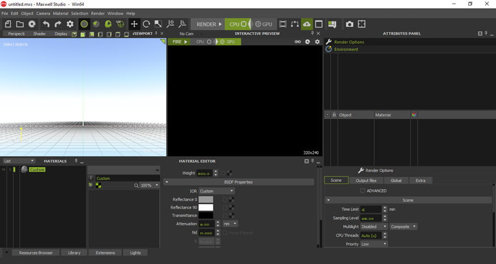Open the Resources Browser tab
The width and height of the screenshot is (496, 264).
point(36,252)
